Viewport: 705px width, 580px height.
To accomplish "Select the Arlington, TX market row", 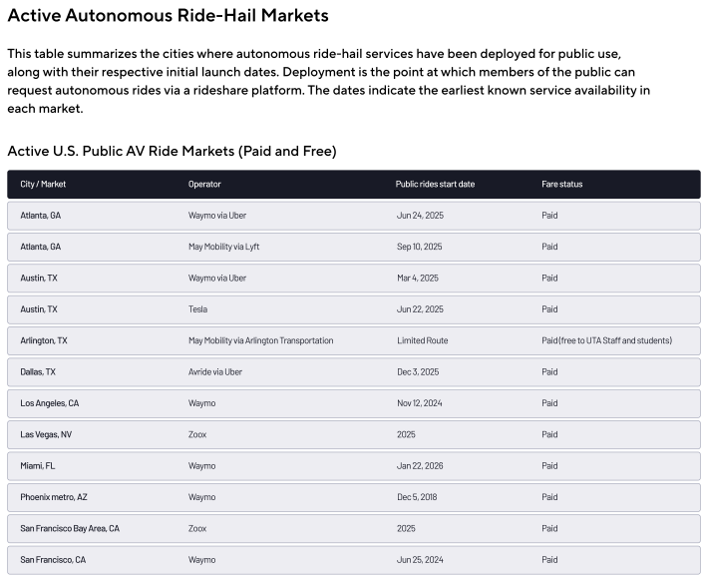I will coord(354,341).
